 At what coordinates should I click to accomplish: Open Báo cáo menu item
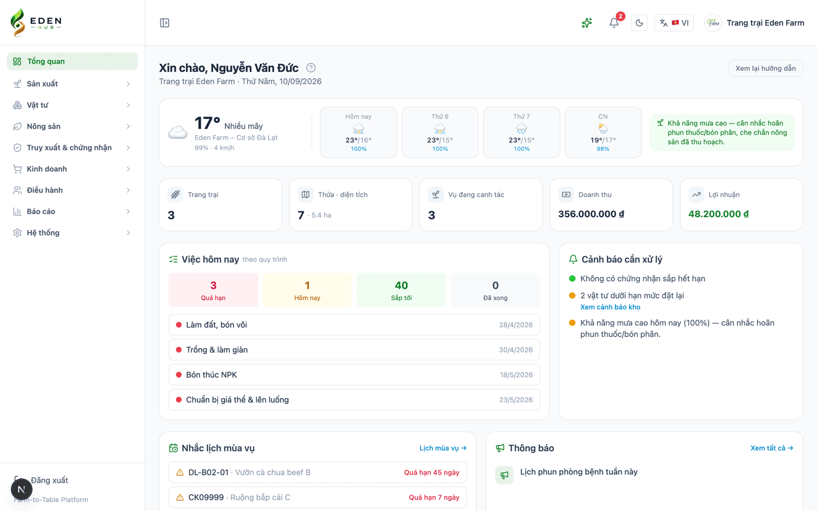pyautogui.click(x=73, y=212)
